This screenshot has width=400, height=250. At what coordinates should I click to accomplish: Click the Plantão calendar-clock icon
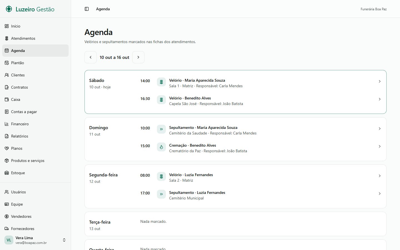(x=7, y=63)
